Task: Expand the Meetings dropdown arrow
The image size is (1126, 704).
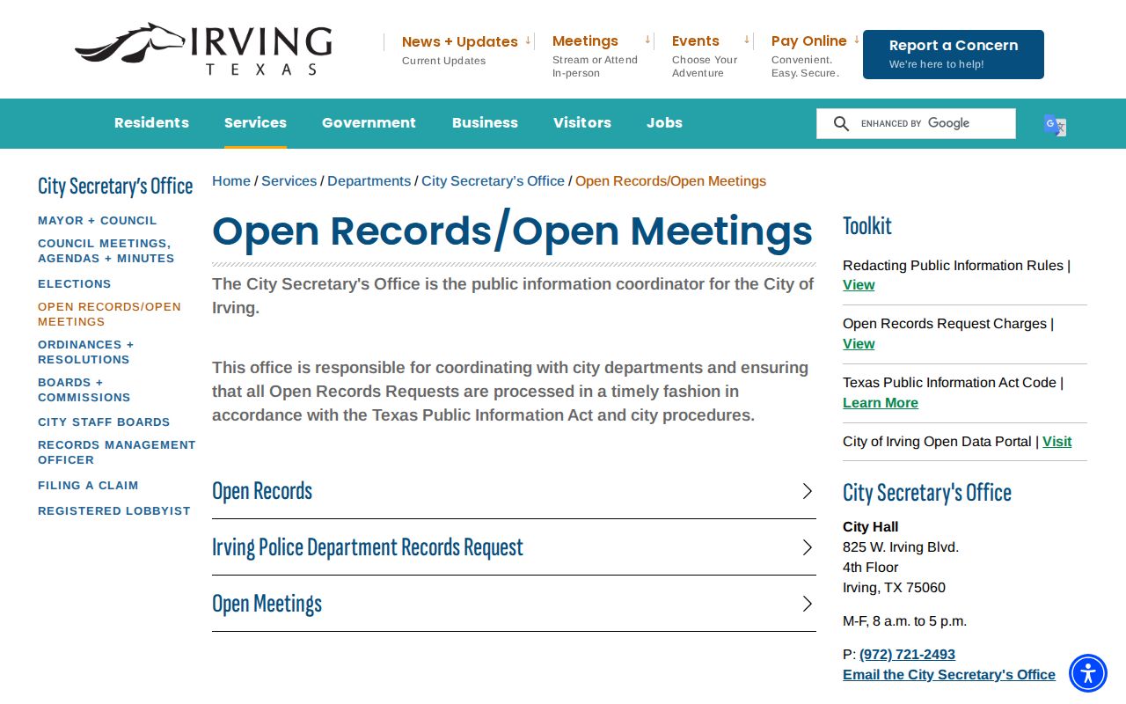Action: click(x=647, y=40)
